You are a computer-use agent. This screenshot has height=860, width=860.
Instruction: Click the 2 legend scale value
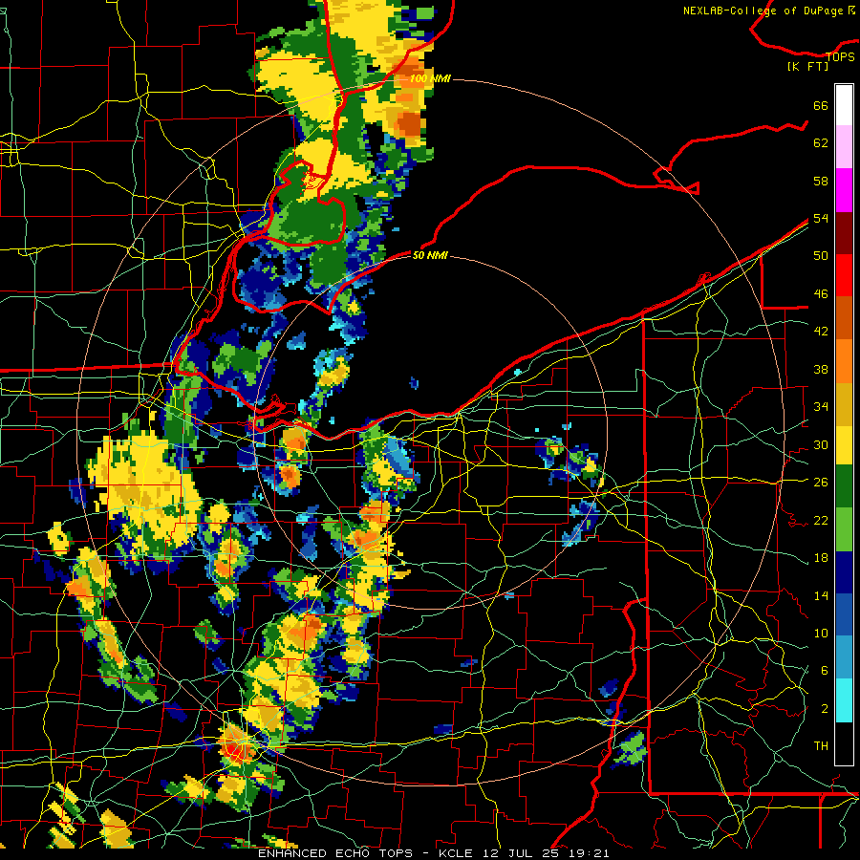click(824, 709)
